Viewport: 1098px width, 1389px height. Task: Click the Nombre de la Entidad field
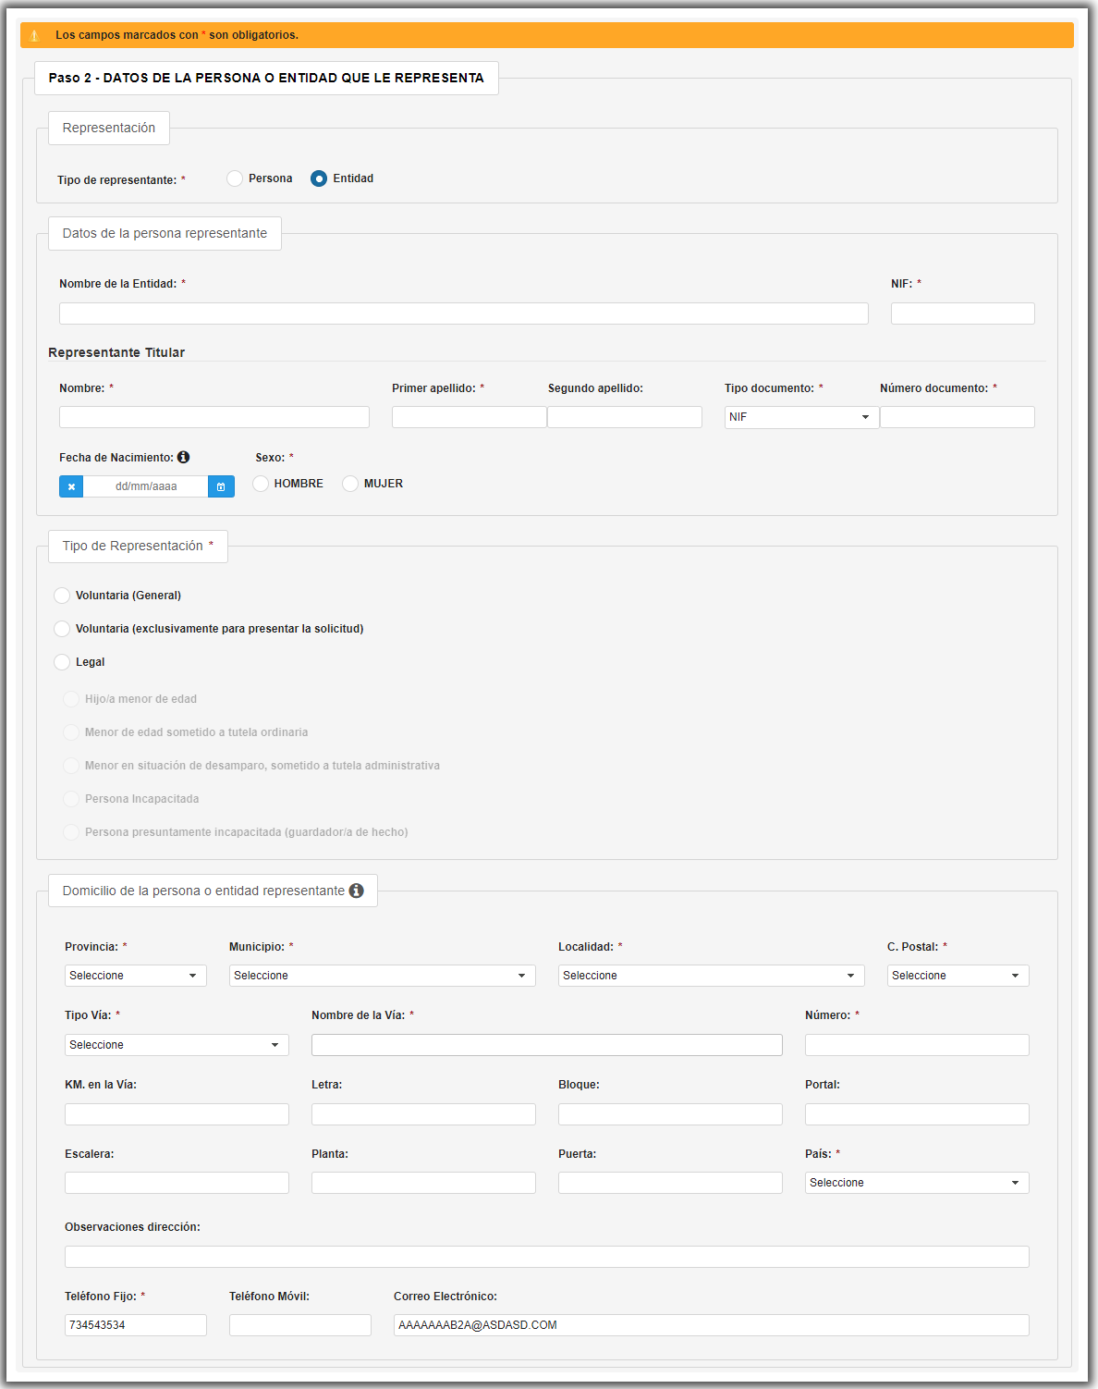pos(463,313)
